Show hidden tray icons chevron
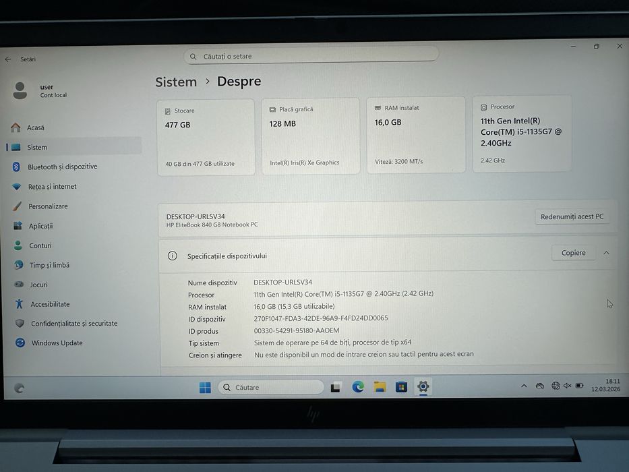Image resolution: width=629 pixels, height=472 pixels. pos(524,386)
